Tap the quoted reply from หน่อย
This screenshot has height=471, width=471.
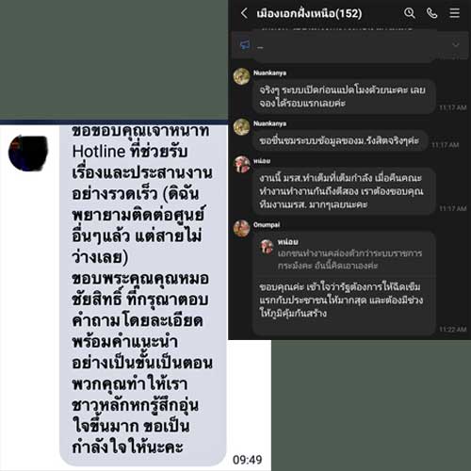(344, 254)
